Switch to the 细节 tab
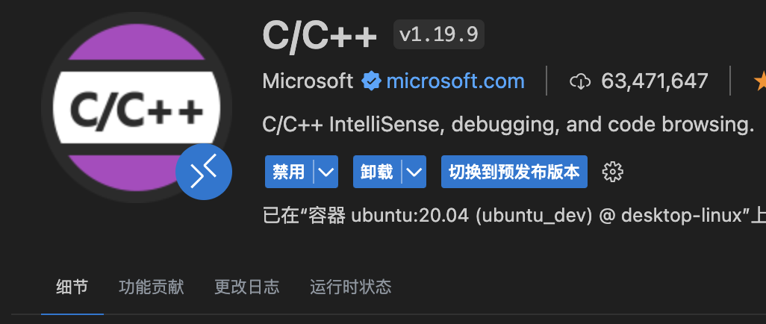The height and width of the screenshot is (324, 766). (x=72, y=287)
